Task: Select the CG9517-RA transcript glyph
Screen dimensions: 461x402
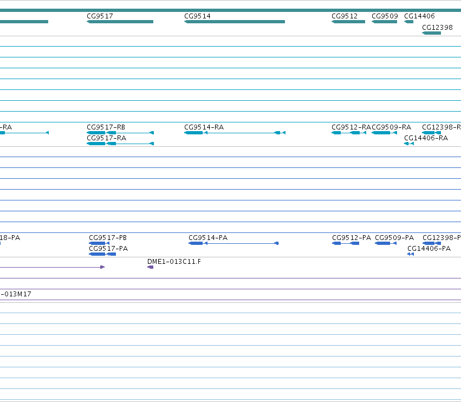Action: (120, 144)
